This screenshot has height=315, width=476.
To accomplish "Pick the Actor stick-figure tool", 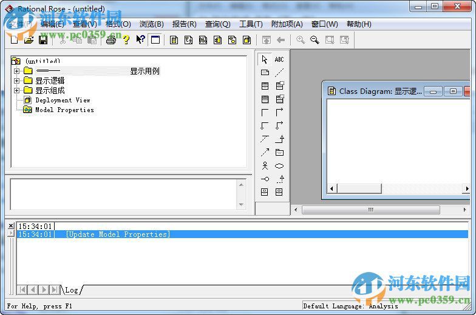I will [x=265, y=166].
